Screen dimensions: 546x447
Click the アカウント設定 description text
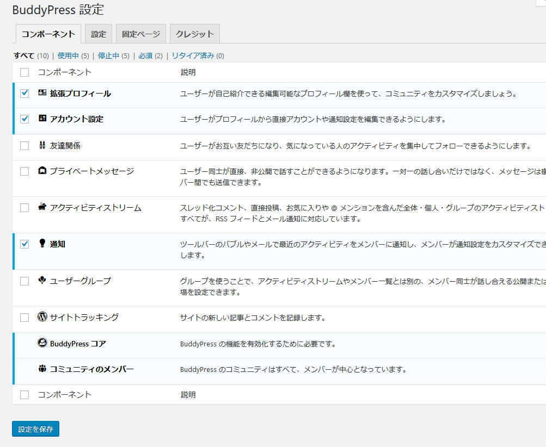(313, 119)
